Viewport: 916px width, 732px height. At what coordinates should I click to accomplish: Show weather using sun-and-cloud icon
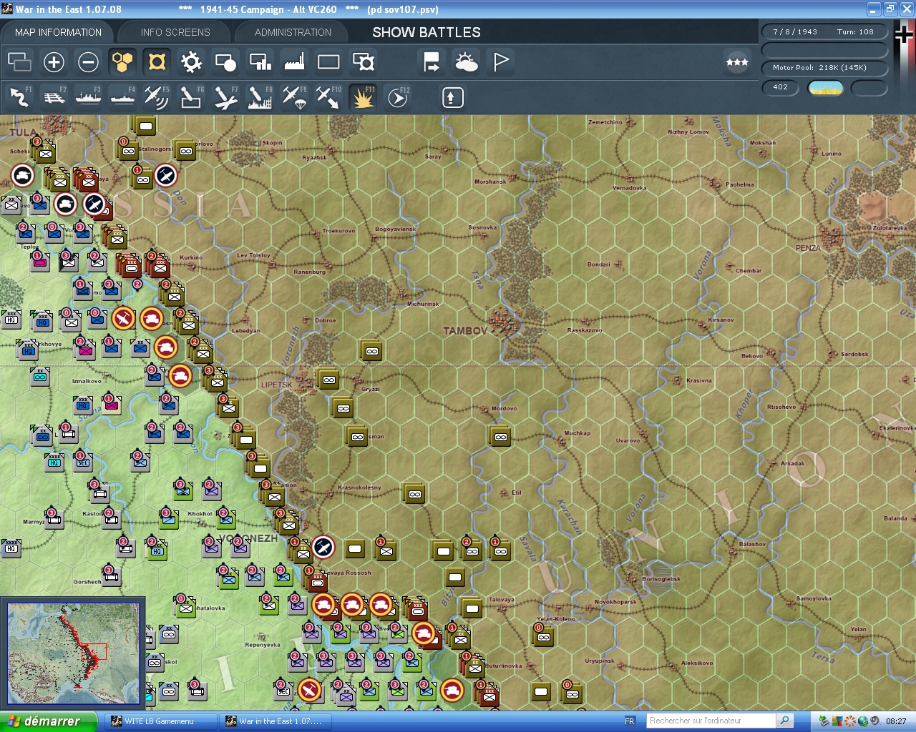(x=466, y=62)
